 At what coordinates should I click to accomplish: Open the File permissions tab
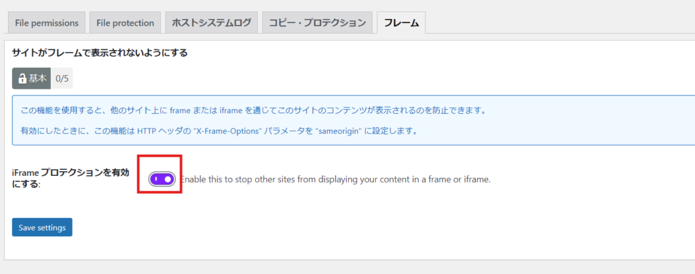[47, 22]
